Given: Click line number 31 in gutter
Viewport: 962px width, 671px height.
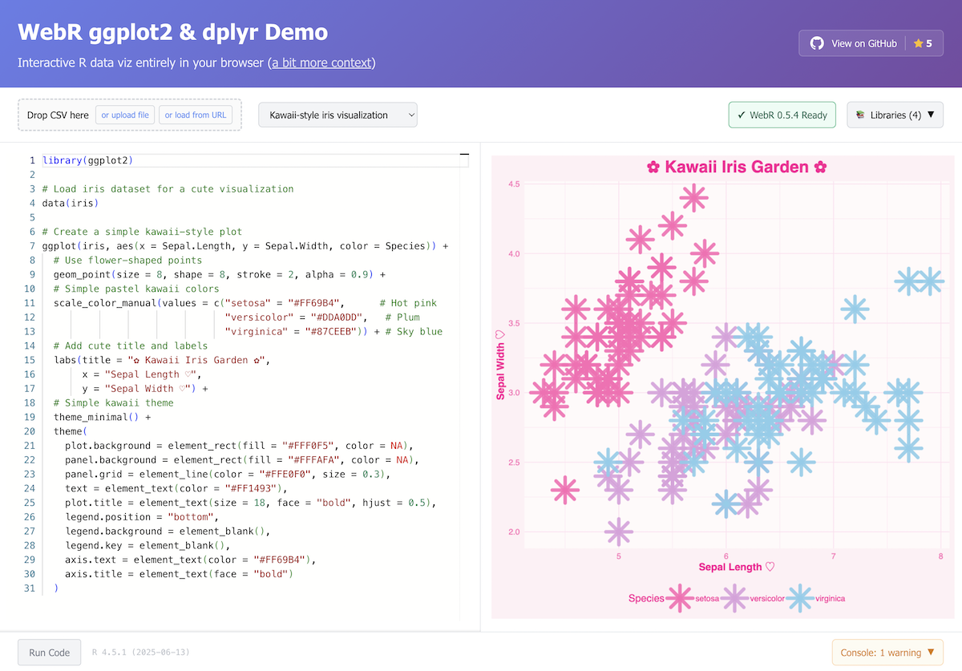Looking at the screenshot, I should (x=30, y=588).
